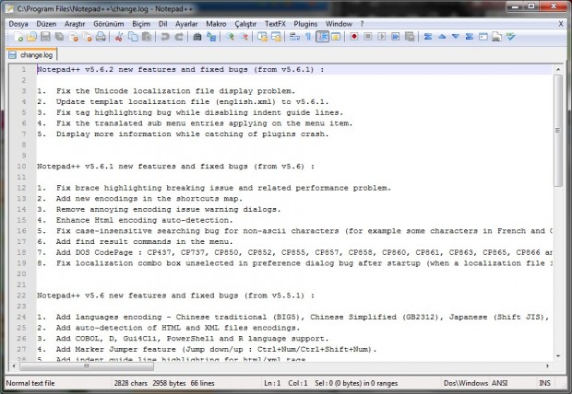This screenshot has width=572, height=394.
Task: Open the Düzen menu
Action: coord(46,24)
